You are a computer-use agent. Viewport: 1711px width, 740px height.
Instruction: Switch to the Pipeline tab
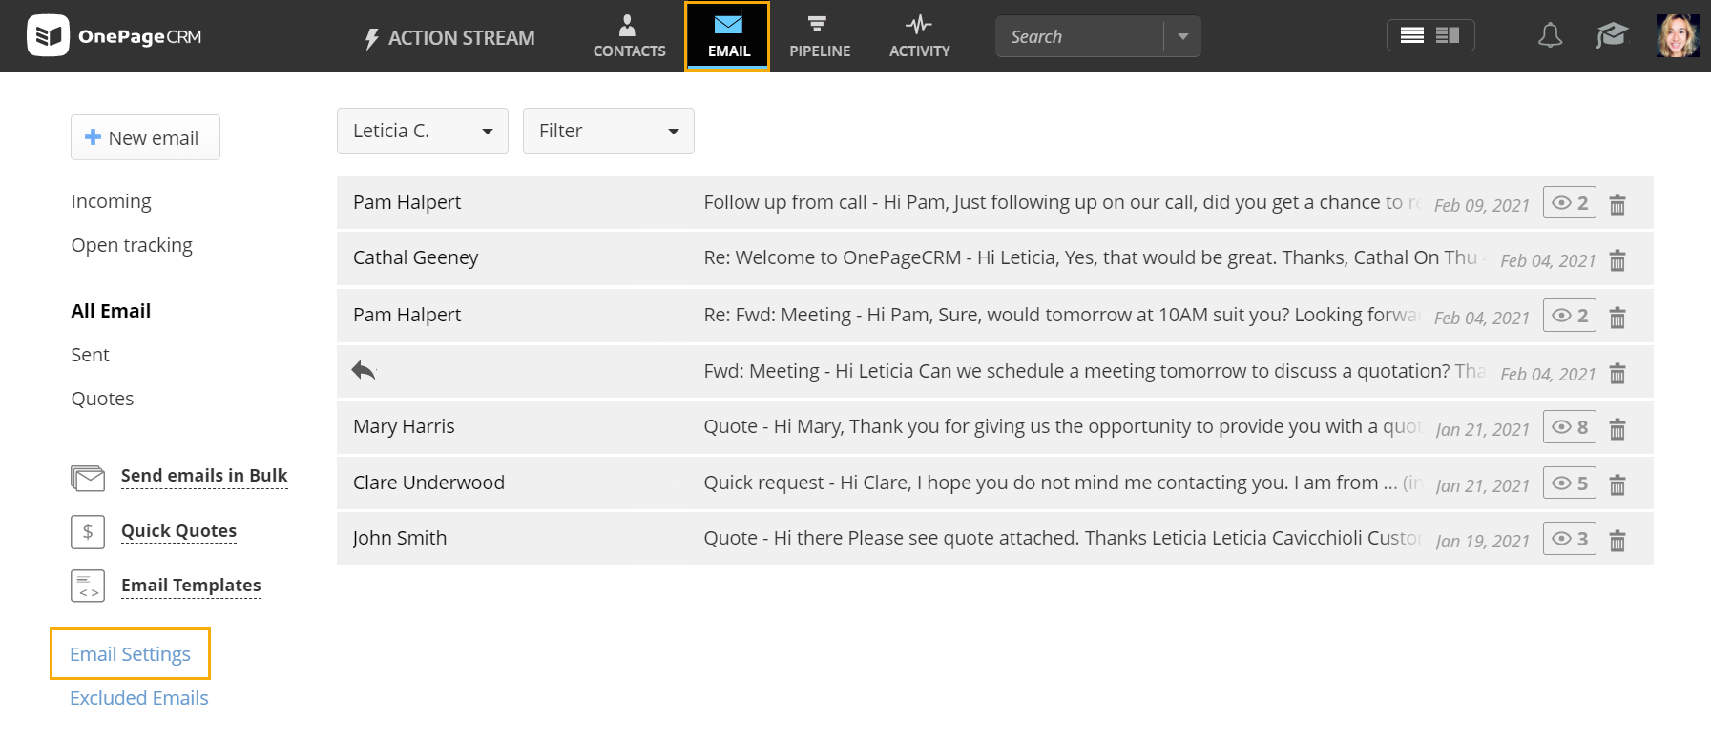[x=820, y=36]
